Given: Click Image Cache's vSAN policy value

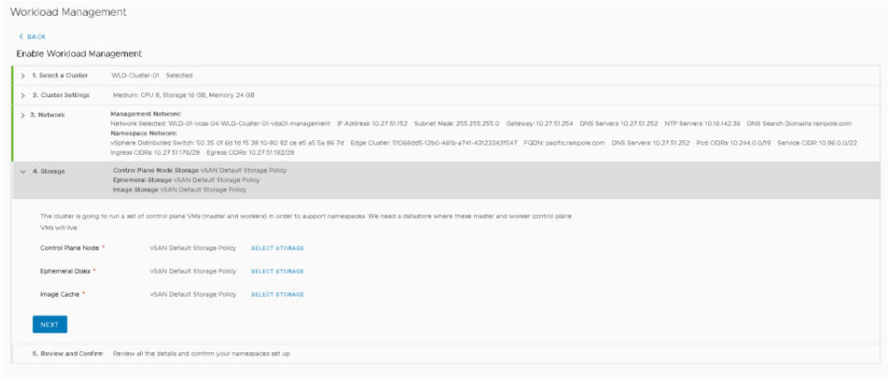Looking at the screenshot, I should click(193, 294).
